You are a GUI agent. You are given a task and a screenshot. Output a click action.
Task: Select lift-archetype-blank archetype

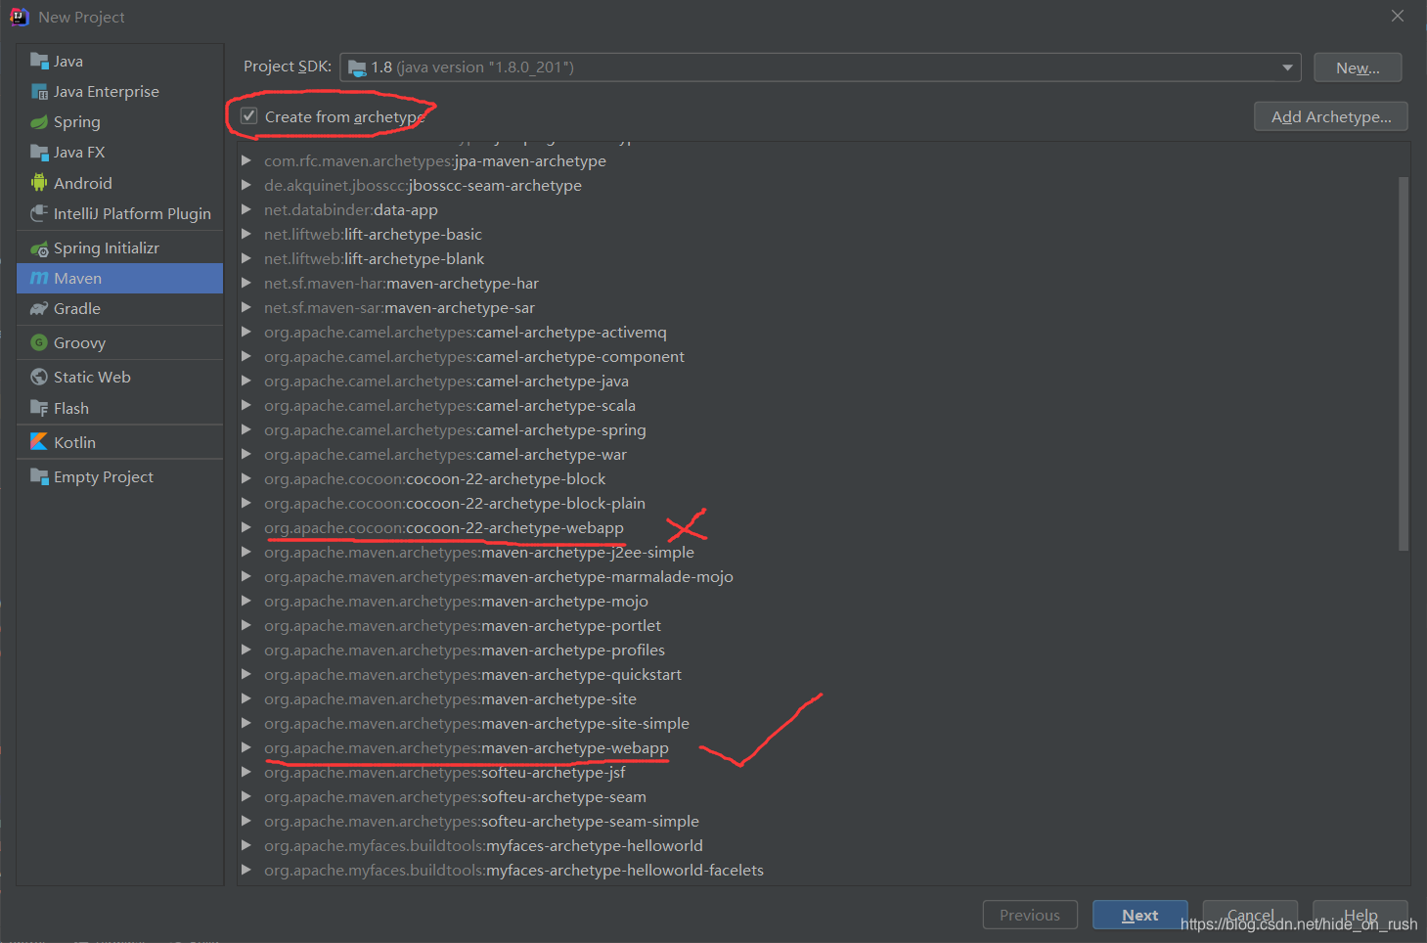(x=375, y=258)
